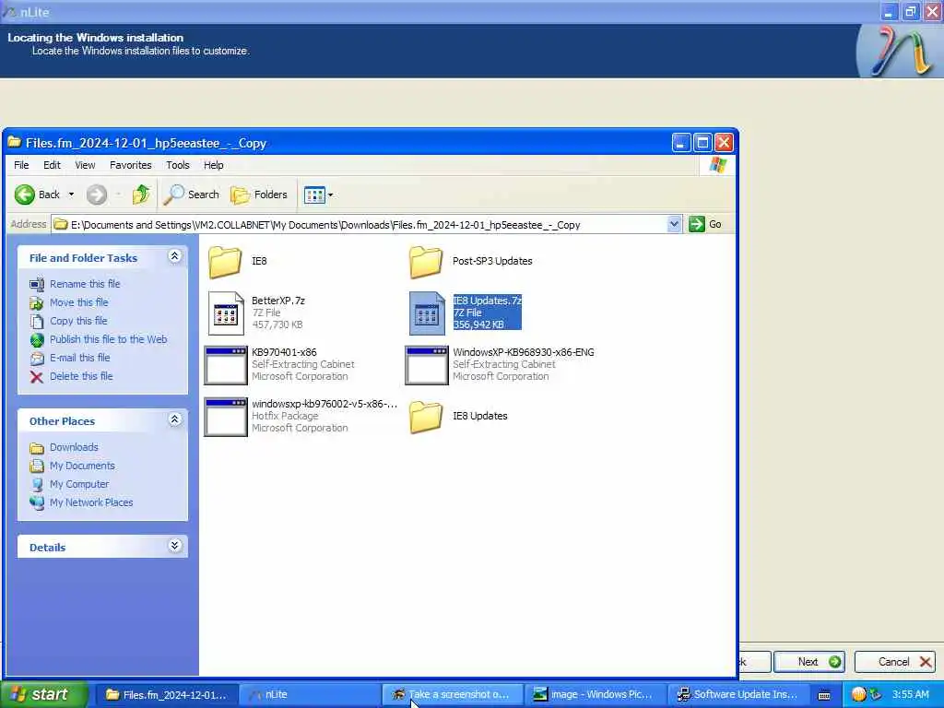Open the Views icon button
944x708 pixels.
tap(314, 195)
